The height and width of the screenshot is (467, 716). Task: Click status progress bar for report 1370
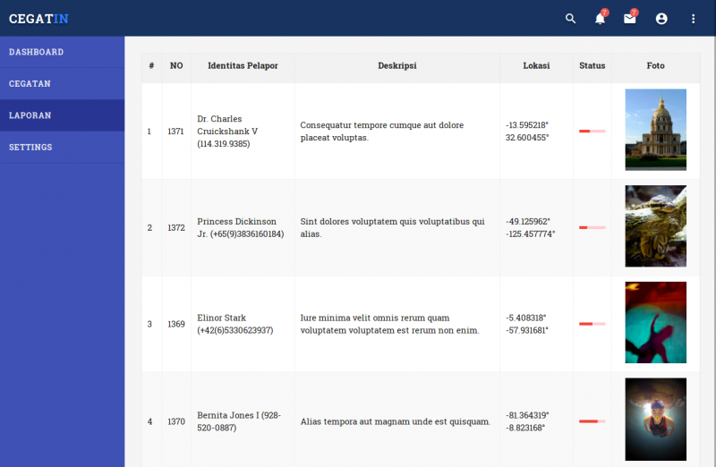point(592,420)
